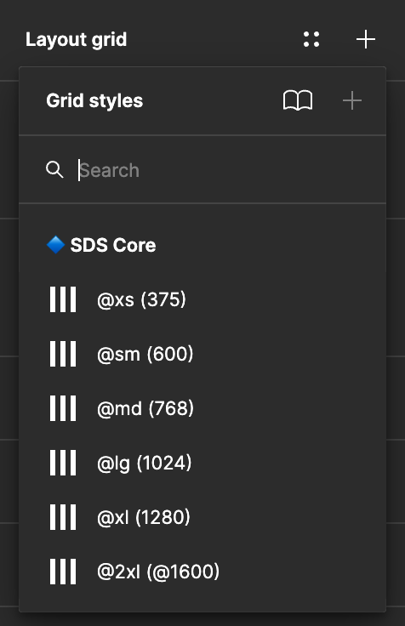Click the four-dot styles icon beside Layout grid
Viewport: 405px width, 626px height.
[311, 39]
